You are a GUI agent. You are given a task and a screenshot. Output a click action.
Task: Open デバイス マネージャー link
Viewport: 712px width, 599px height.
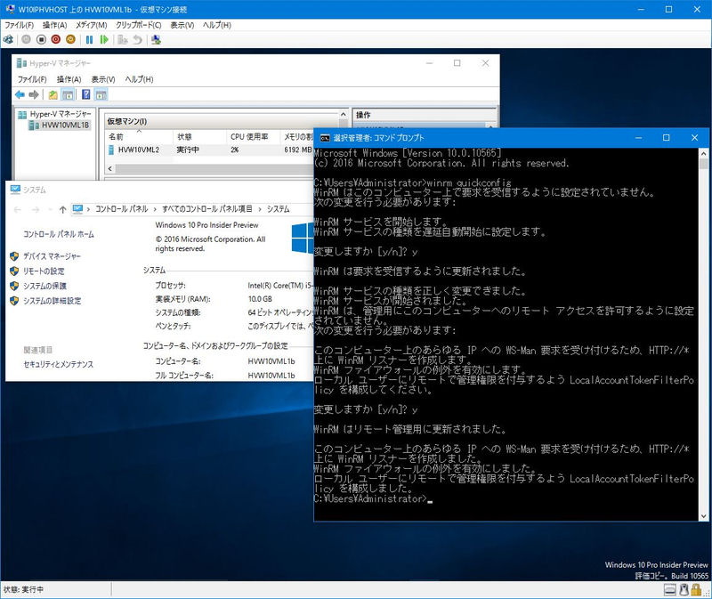(x=53, y=256)
